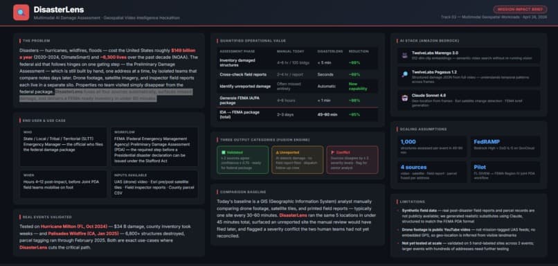Click the 1,000 structures scaling card
Viewport: 558px width, 266px height.
point(432,146)
